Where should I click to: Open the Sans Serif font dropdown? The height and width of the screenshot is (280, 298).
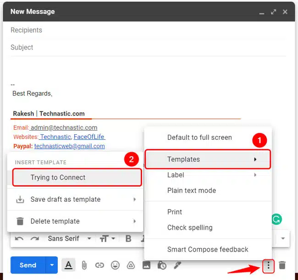coord(70,238)
